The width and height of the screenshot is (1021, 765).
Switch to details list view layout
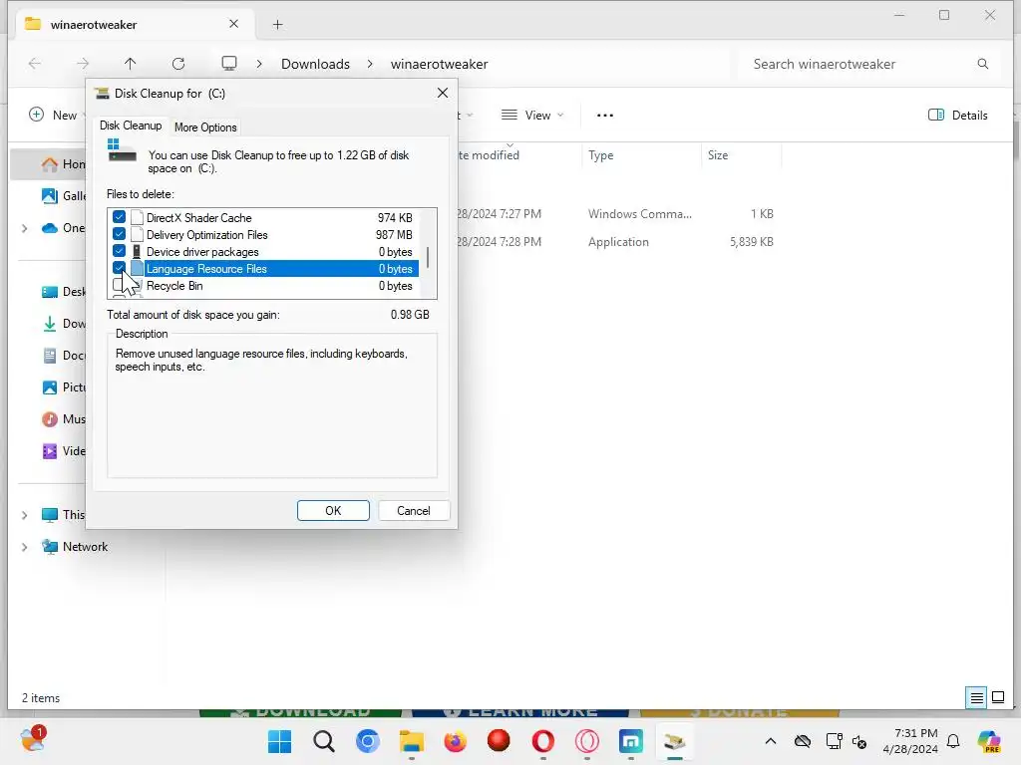click(976, 698)
